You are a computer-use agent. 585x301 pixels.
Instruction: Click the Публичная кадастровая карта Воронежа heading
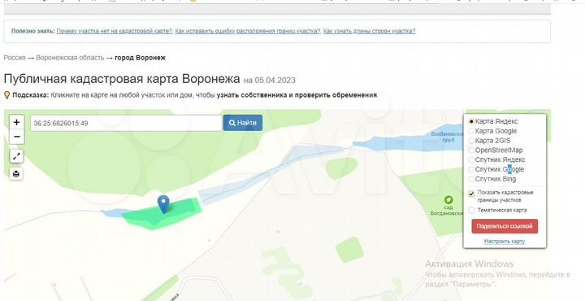click(x=122, y=79)
